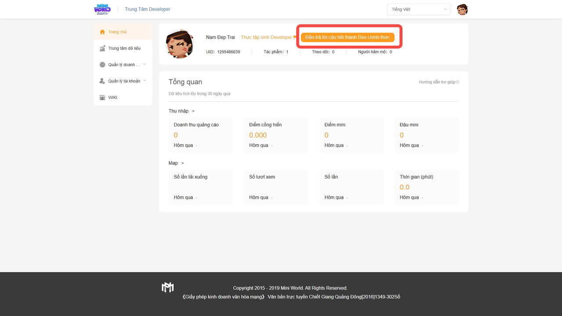Expand the Quản lý doanh thu submenu arrow

pyautogui.click(x=144, y=65)
